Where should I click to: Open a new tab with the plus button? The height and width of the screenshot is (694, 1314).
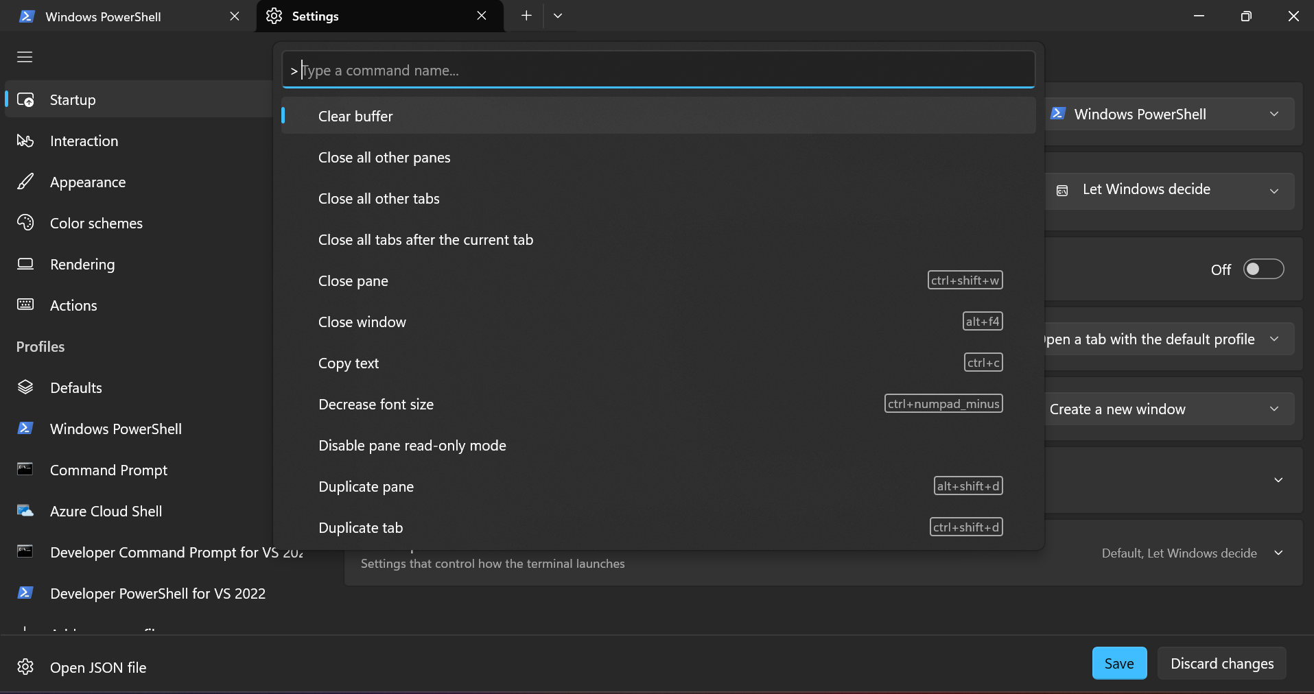526,16
